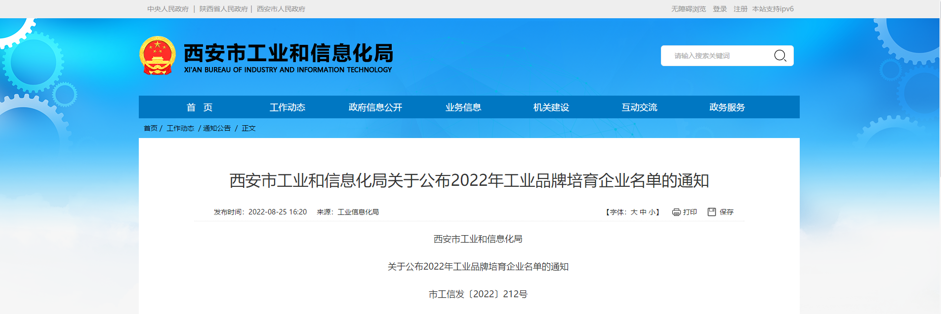Open the 互动交流 navigation tab
This screenshot has height=314, width=941.
(639, 107)
